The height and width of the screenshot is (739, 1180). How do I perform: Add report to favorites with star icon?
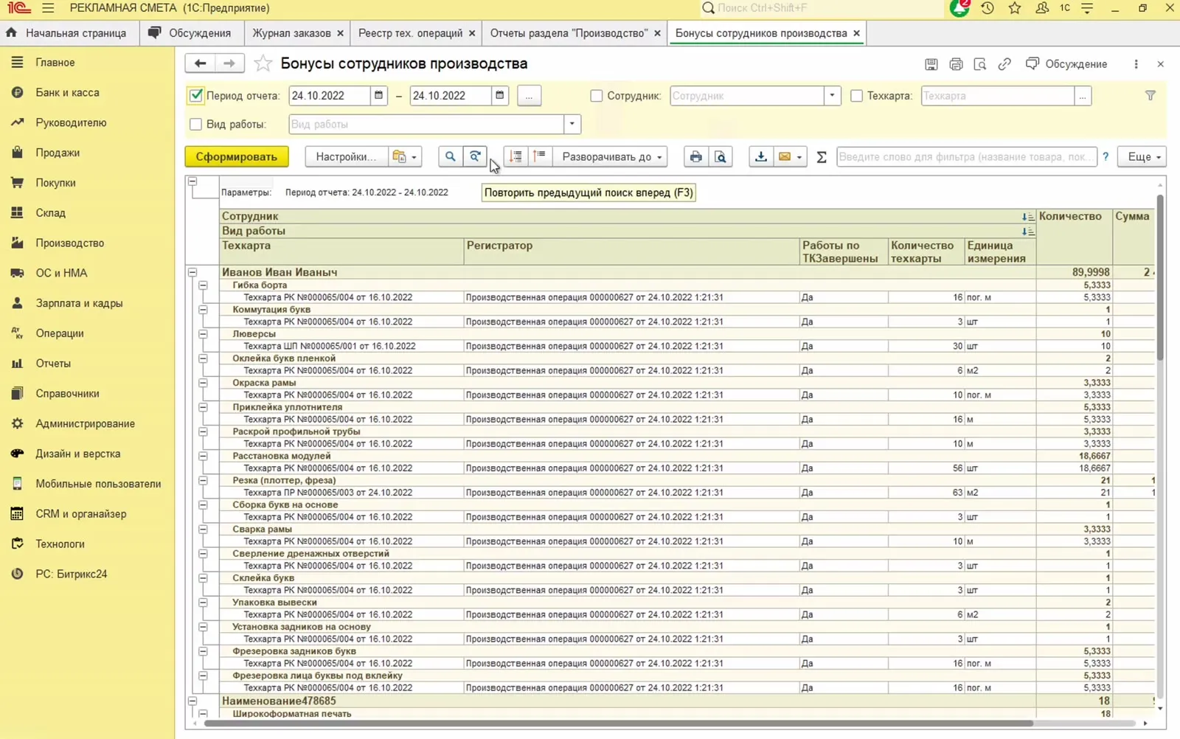point(263,63)
